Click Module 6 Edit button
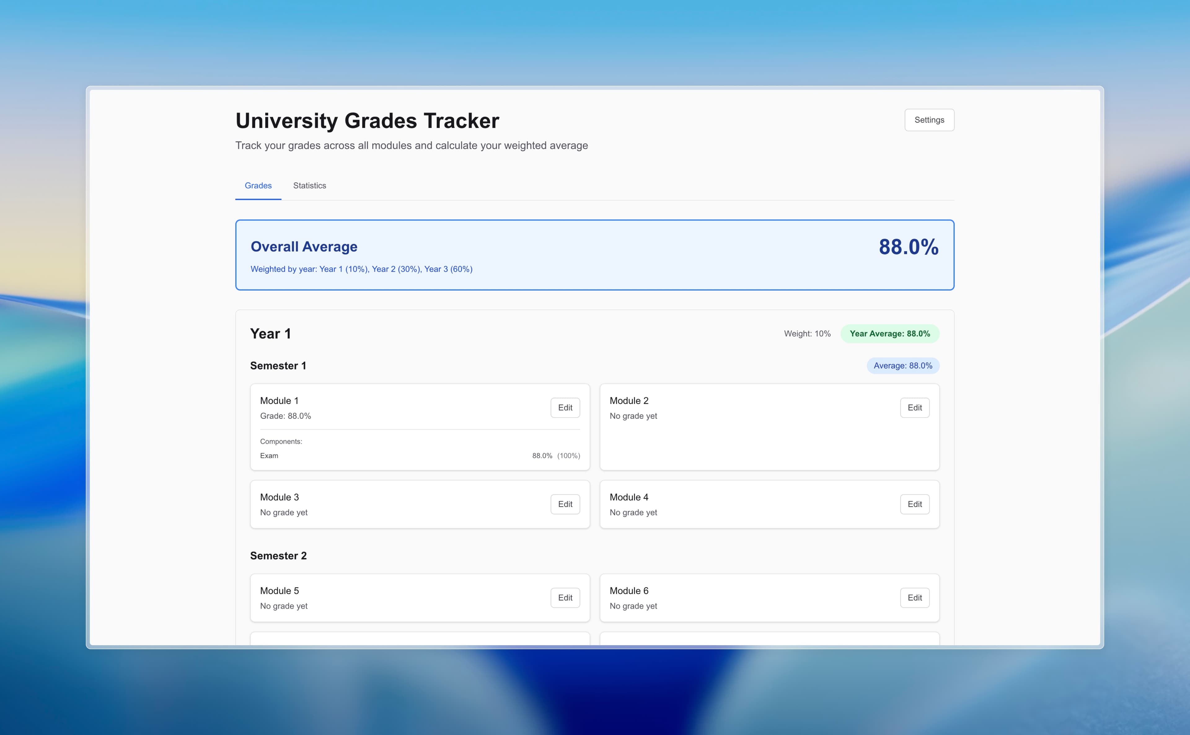The width and height of the screenshot is (1190, 735). [914, 597]
